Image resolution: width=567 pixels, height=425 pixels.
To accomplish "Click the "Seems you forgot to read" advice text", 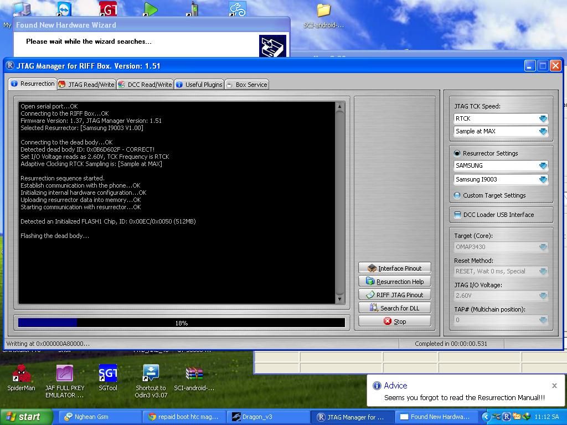I will tap(465, 397).
